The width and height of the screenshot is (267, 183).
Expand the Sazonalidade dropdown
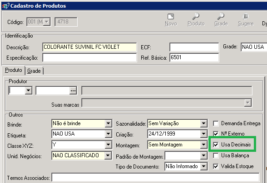(x=203, y=123)
